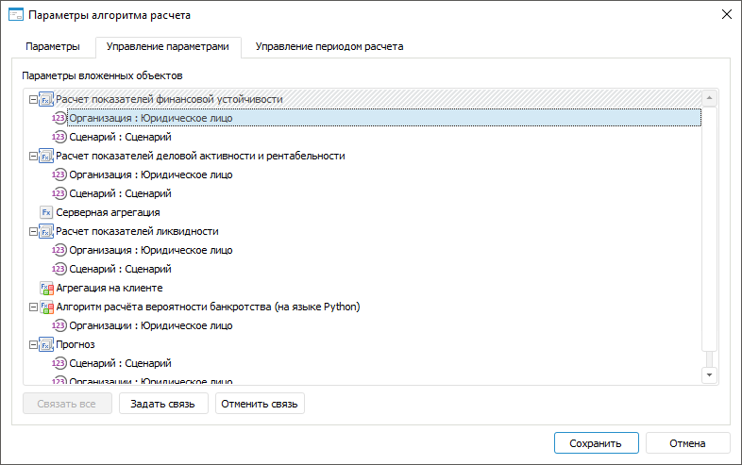This screenshot has width=742, height=465.
Task: Collapse Расчет показателей финансовой устойчивости node
Action: pos(34,99)
